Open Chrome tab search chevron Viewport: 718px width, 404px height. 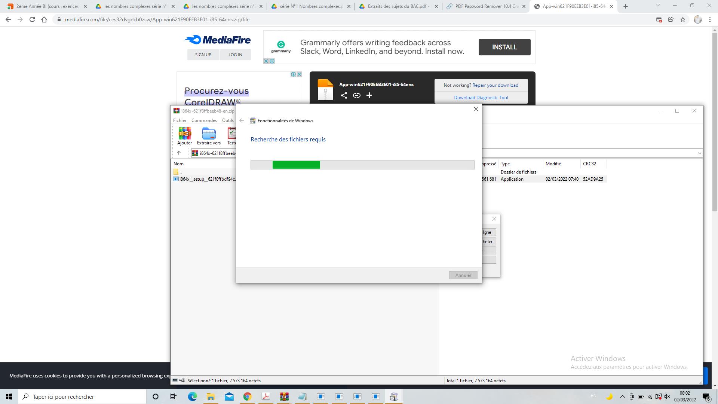coord(658,6)
